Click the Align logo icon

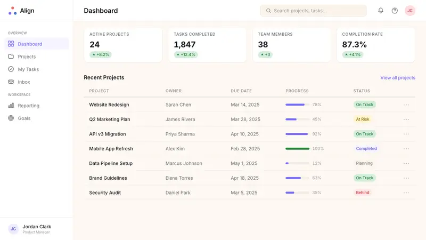pos(12,11)
